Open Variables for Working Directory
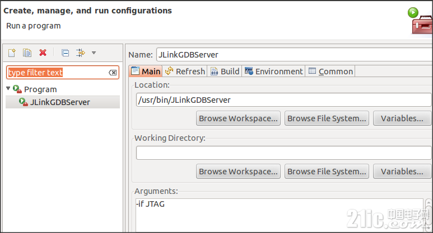This screenshot has height=233, width=433. click(x=402, y=172)
